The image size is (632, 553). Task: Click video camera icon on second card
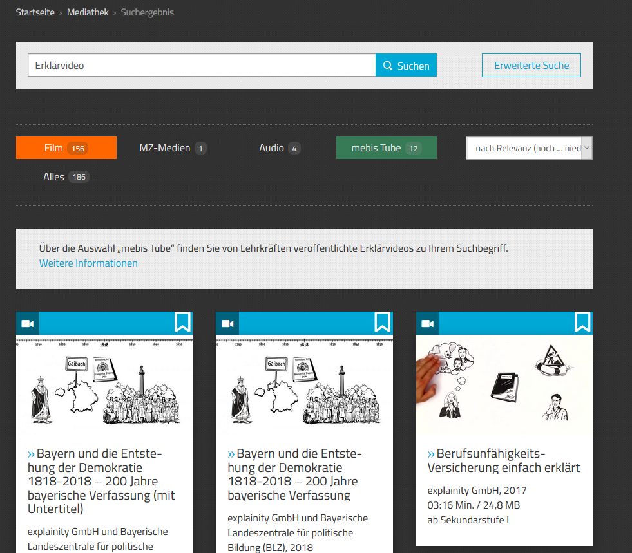click(227, 323)
